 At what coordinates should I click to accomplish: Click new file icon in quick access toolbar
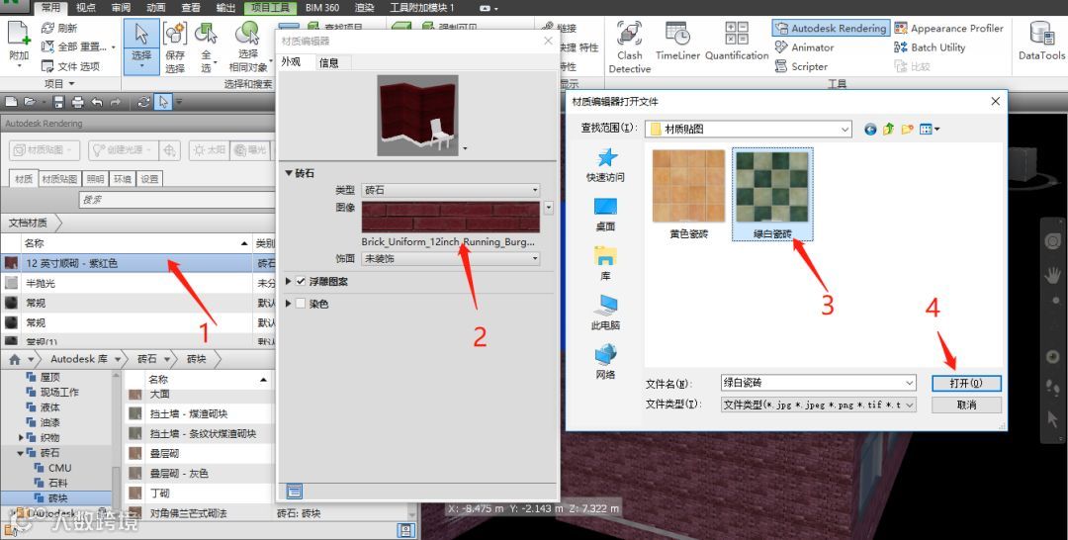11,102
